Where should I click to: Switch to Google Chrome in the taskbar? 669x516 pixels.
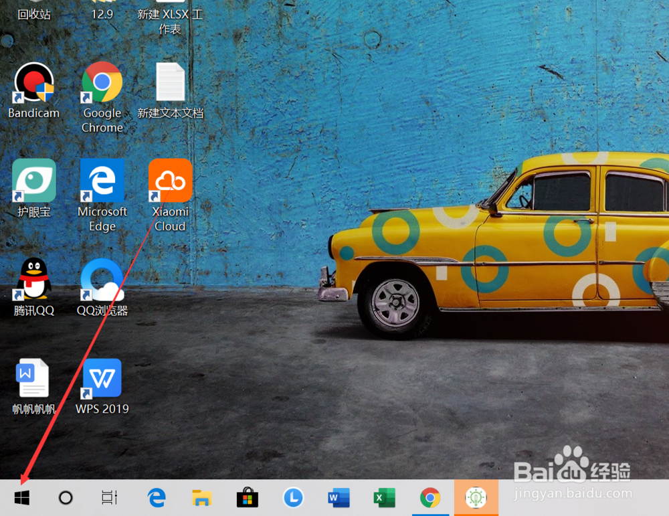pos(430,498)
